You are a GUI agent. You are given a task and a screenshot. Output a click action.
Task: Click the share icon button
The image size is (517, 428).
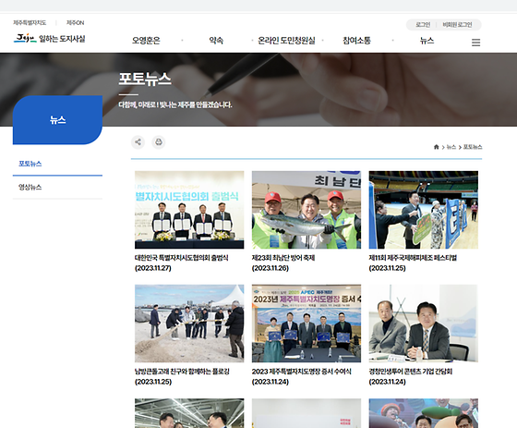[x=138, y=142]
